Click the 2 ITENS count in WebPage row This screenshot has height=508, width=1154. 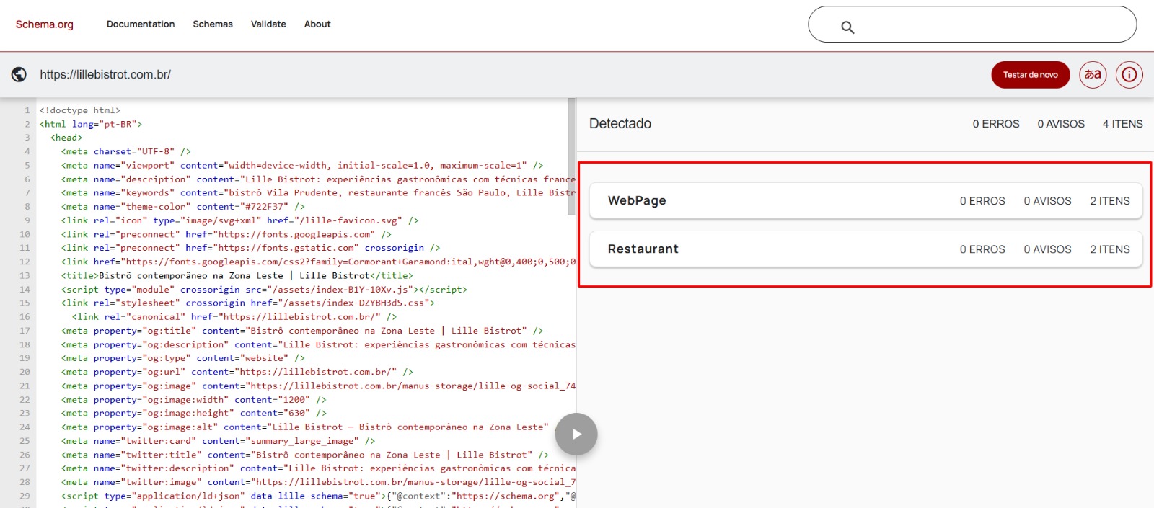tap(1110, 201)
